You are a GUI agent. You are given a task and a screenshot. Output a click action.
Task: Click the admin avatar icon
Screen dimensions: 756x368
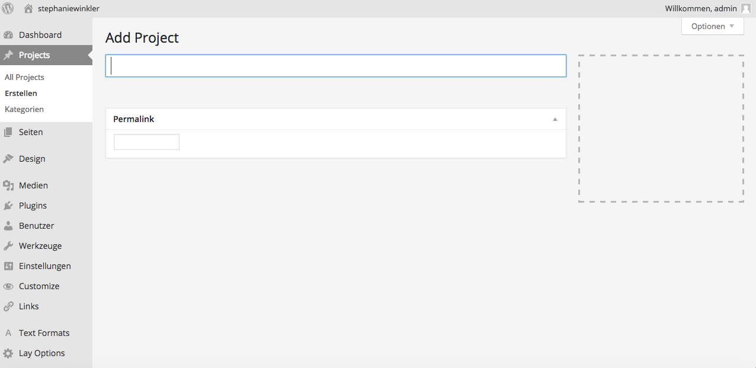[x=745, y=8]
